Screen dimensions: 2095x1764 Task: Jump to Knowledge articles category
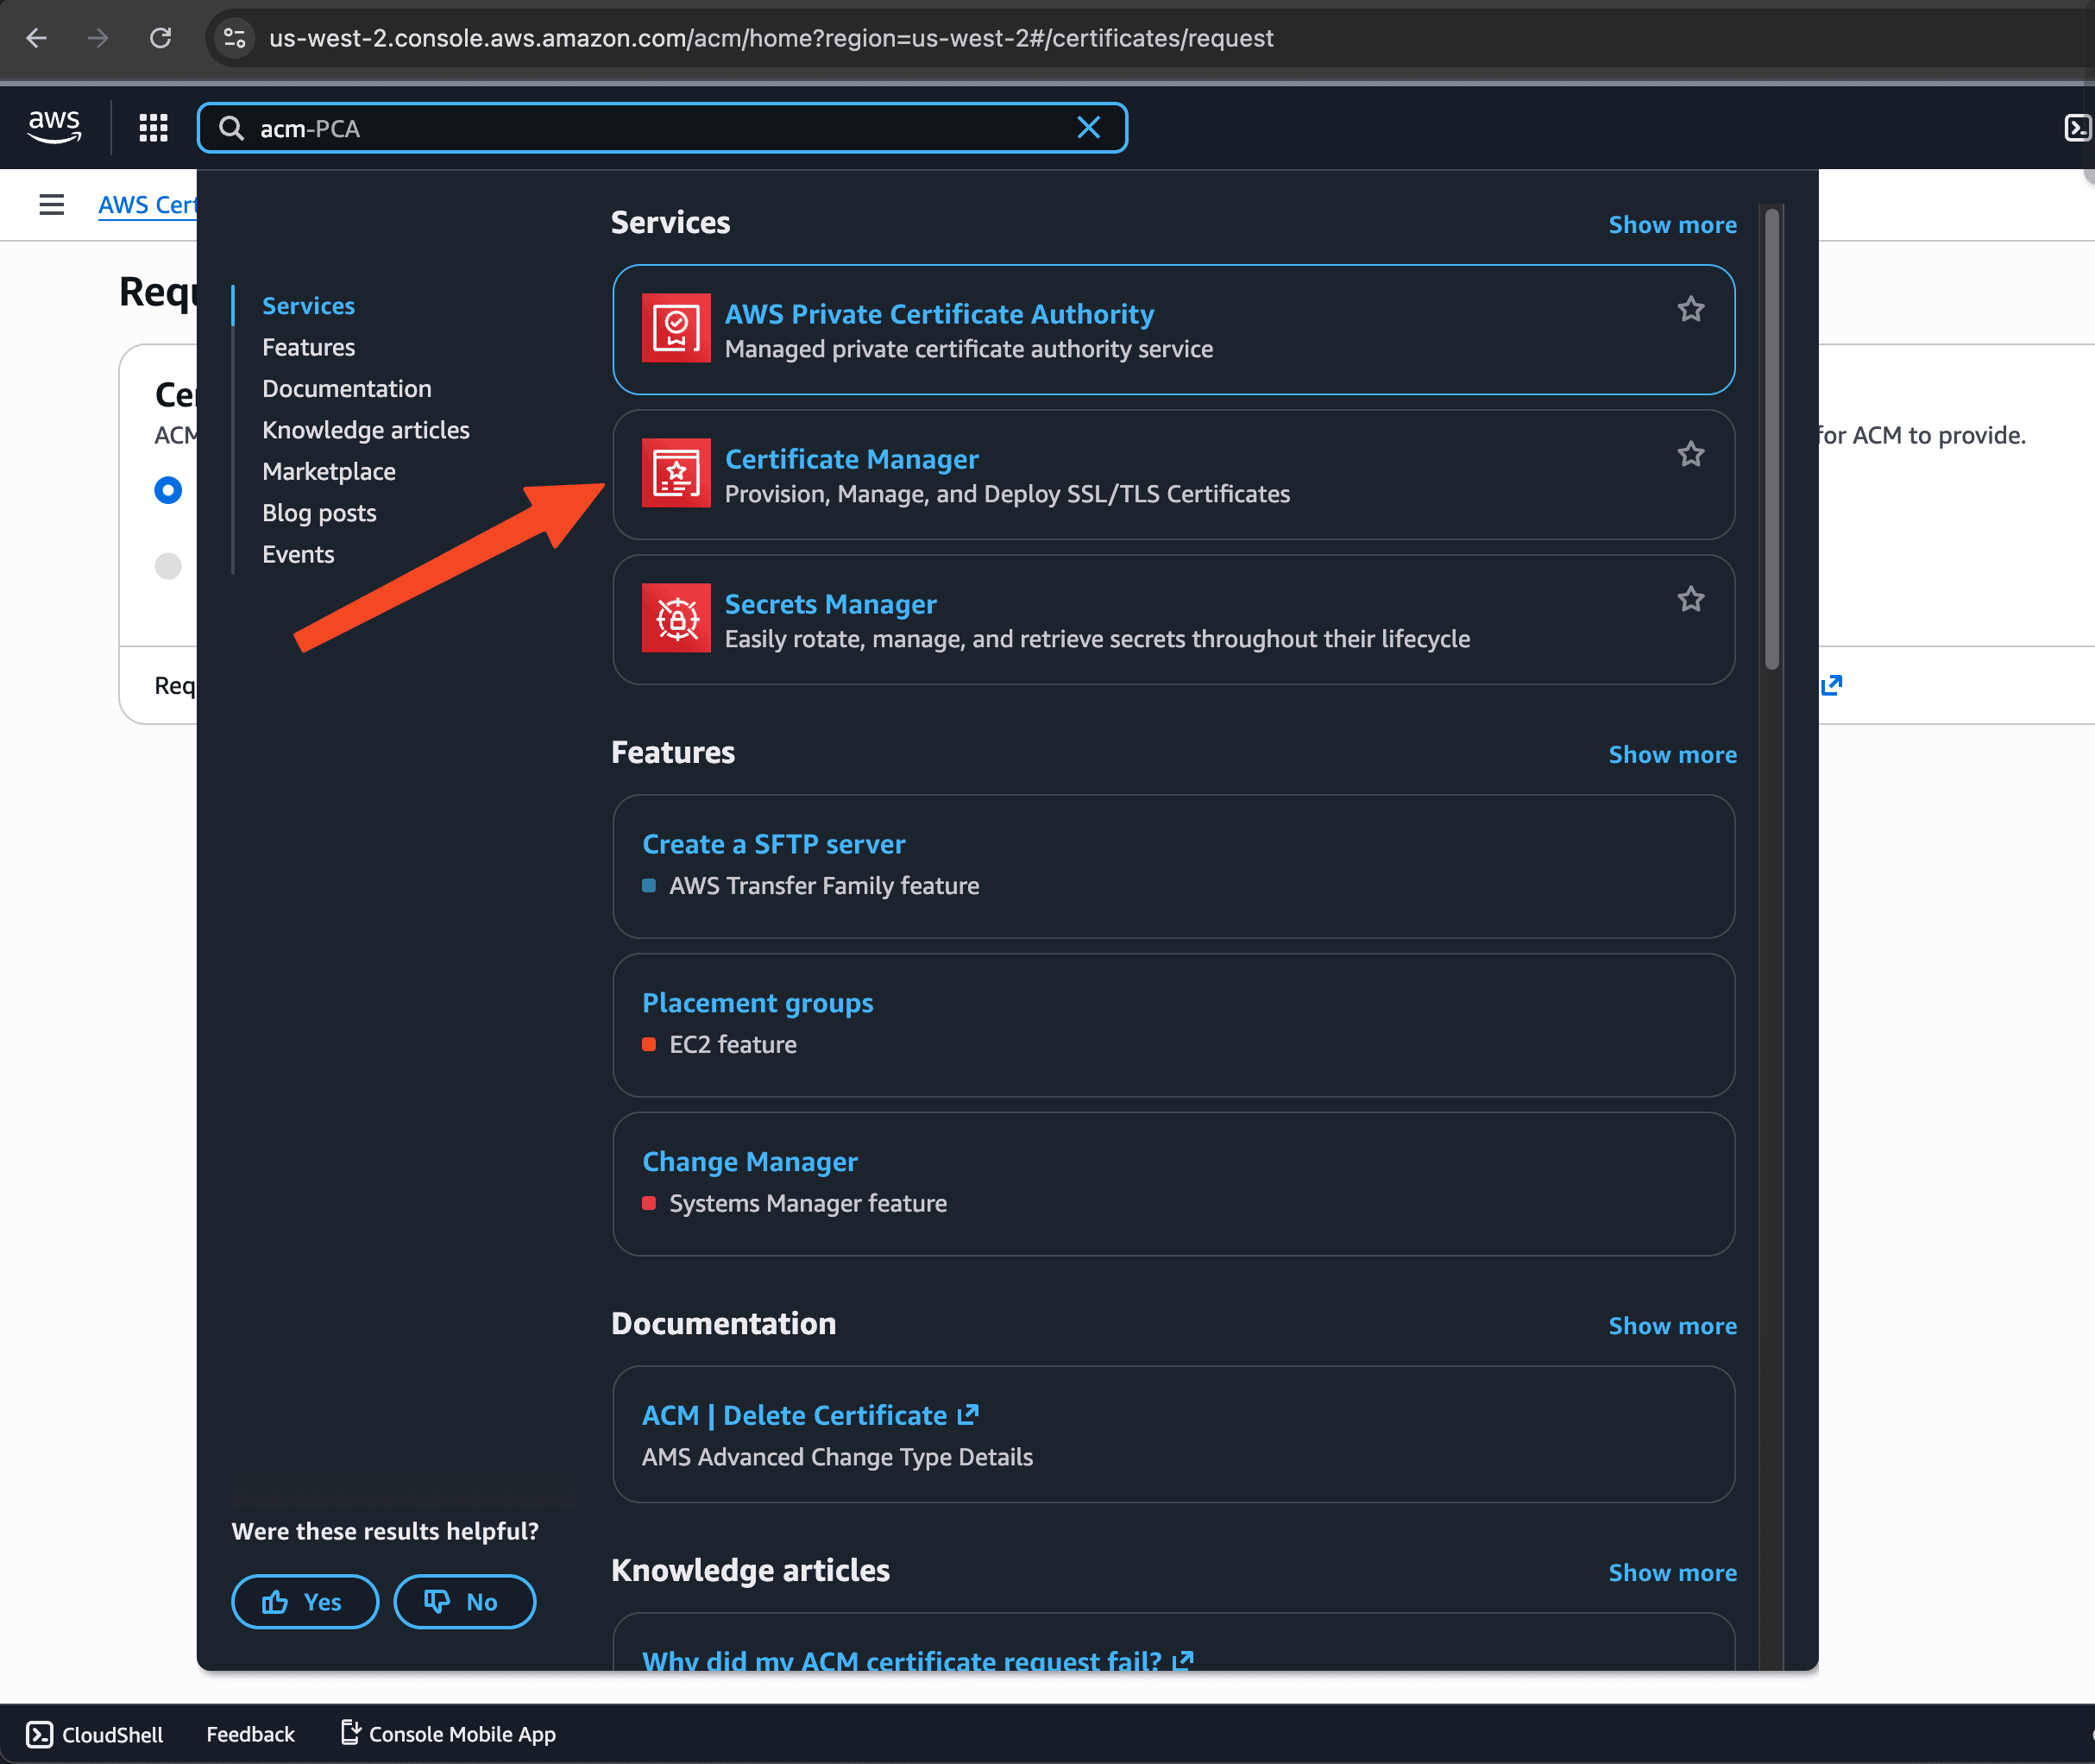coord(365,430)
